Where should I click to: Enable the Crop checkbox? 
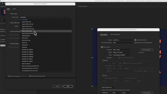[x=103, y=75]
